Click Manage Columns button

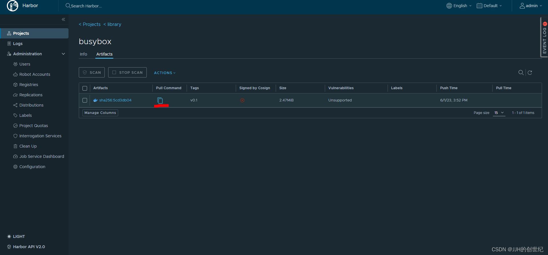(x=100, y=113)
